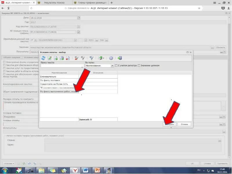
Task: Switch to АЦК Интернет-клиент browser tab
Action: [x=18, y=3]
